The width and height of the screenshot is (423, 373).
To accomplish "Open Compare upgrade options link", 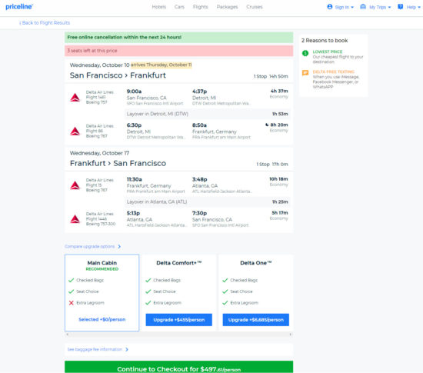I will (x=90, y=247).
